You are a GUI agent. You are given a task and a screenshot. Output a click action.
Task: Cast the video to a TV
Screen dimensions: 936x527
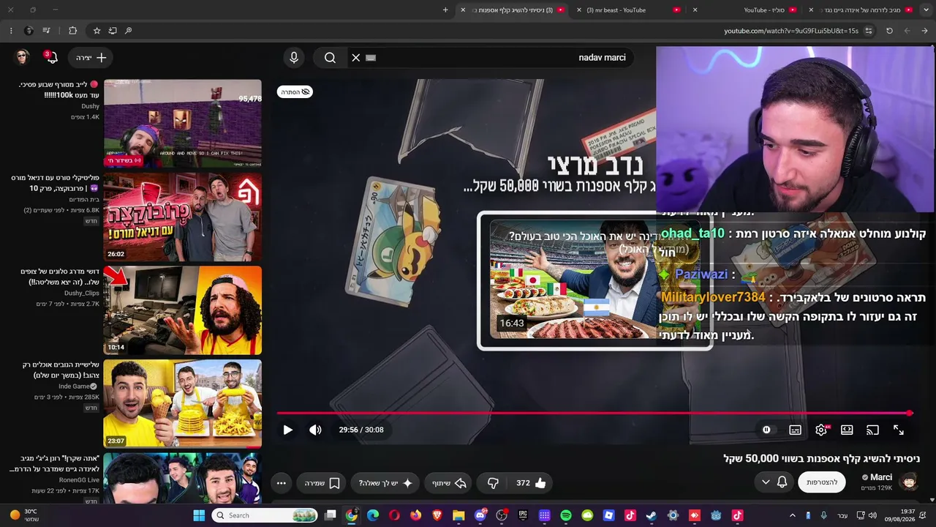click(872, 430)
